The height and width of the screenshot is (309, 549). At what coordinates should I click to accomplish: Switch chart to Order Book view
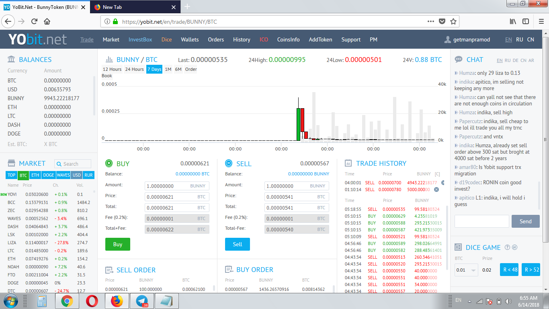point(191,69)
